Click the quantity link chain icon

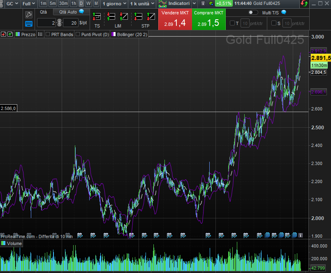(59, 22)
